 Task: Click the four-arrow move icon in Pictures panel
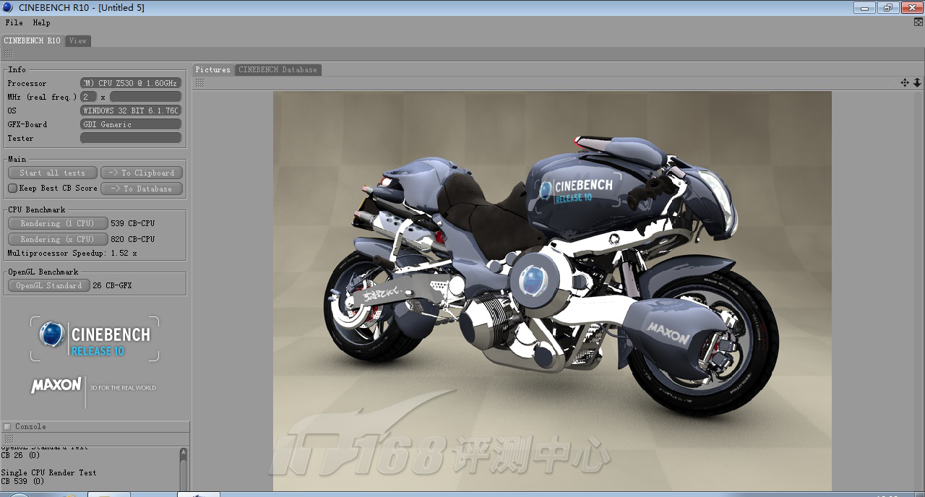(x=905, y=83)
